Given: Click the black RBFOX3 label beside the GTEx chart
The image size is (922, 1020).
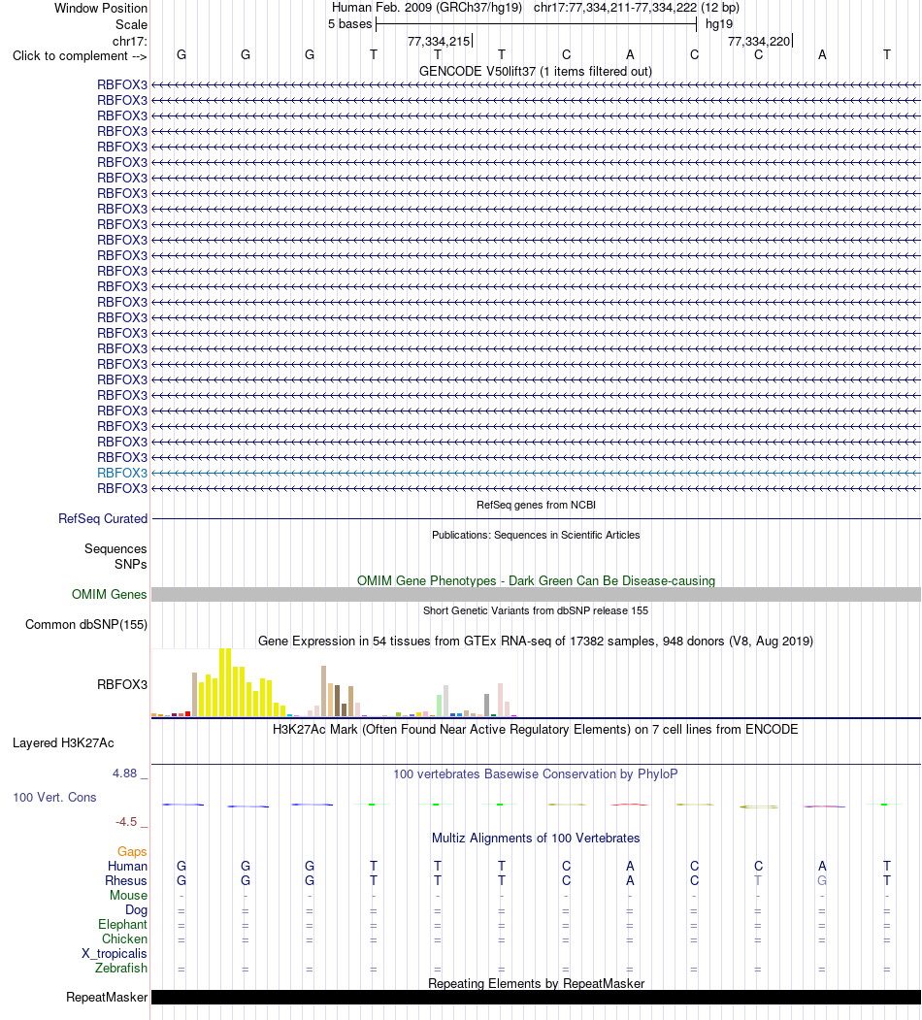Looking at the screenshot, I should coord(122,684).
